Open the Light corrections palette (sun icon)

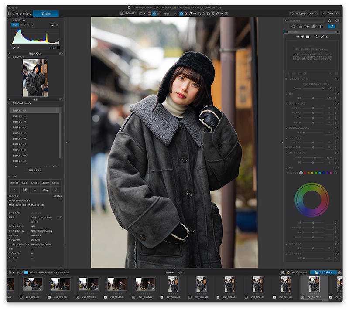point(293,27)
